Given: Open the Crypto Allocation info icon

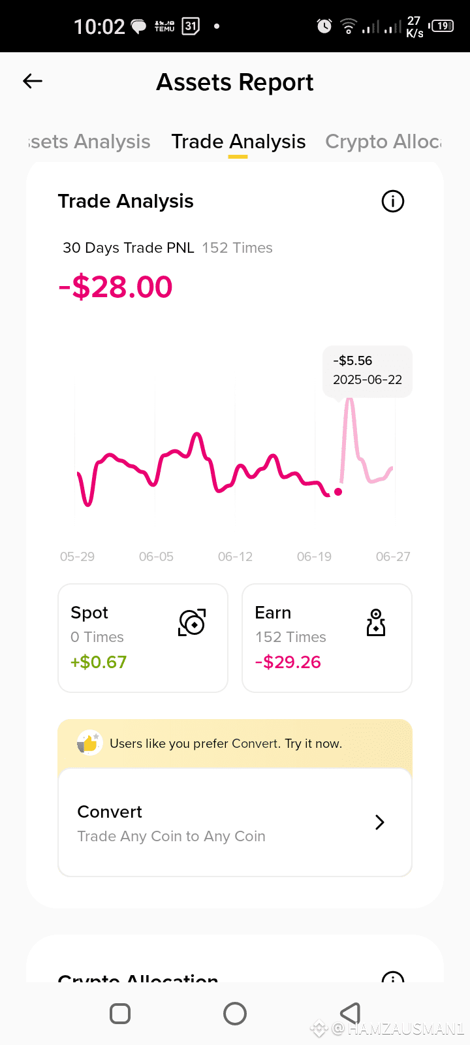Looking at the screenshot, I should [x=393, y=976].
